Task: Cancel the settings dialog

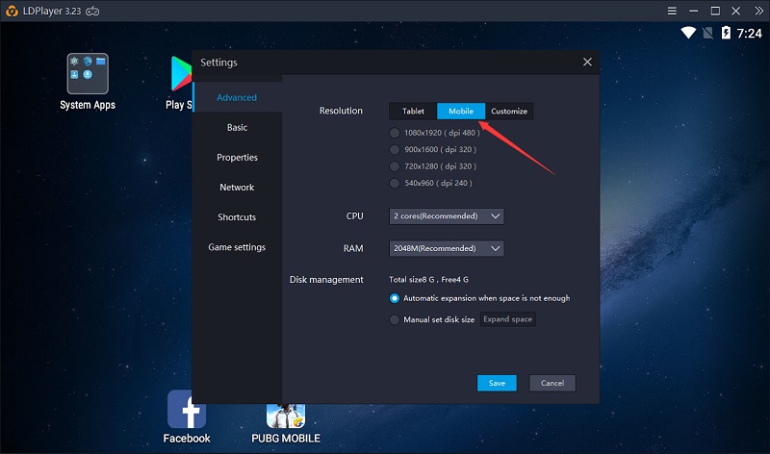Action: click(552, 383)
